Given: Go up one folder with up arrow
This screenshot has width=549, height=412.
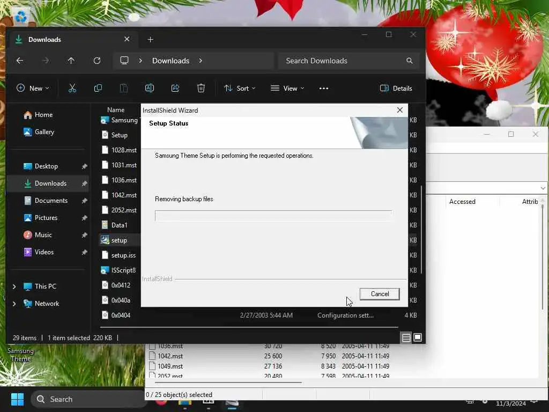Looking at the screenshot, I should (71, 61).
